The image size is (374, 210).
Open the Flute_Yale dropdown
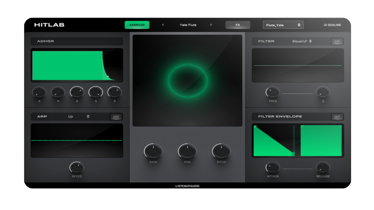pos(283,25)
